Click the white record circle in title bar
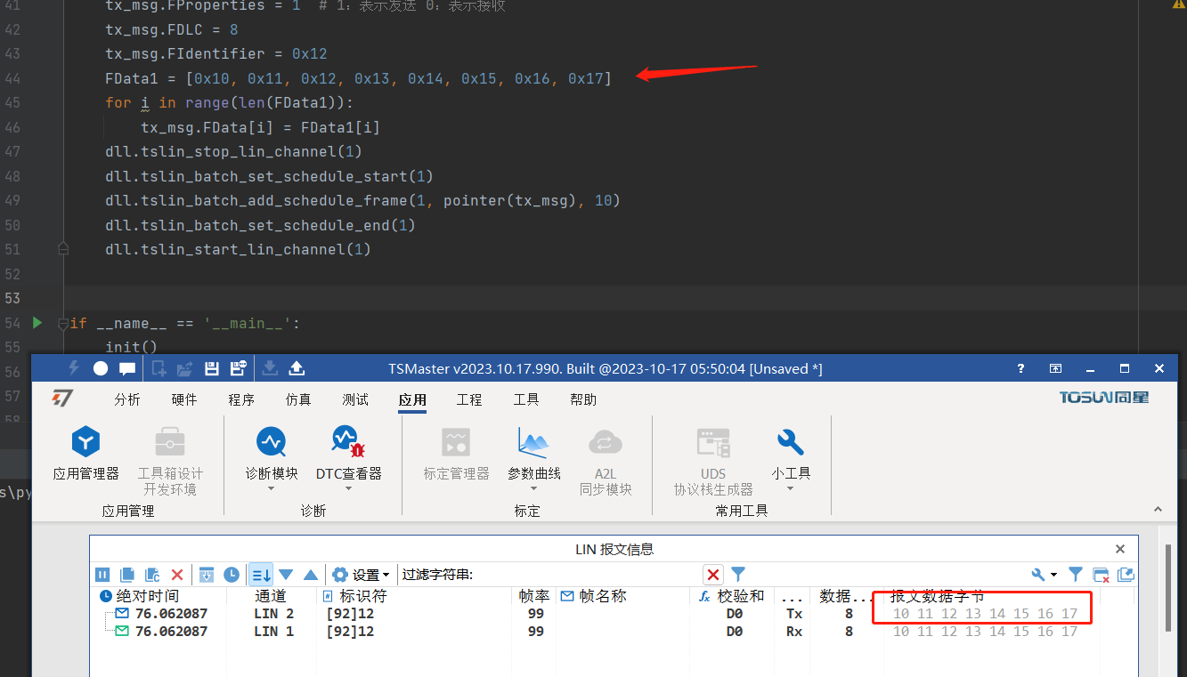 point(101,368)
